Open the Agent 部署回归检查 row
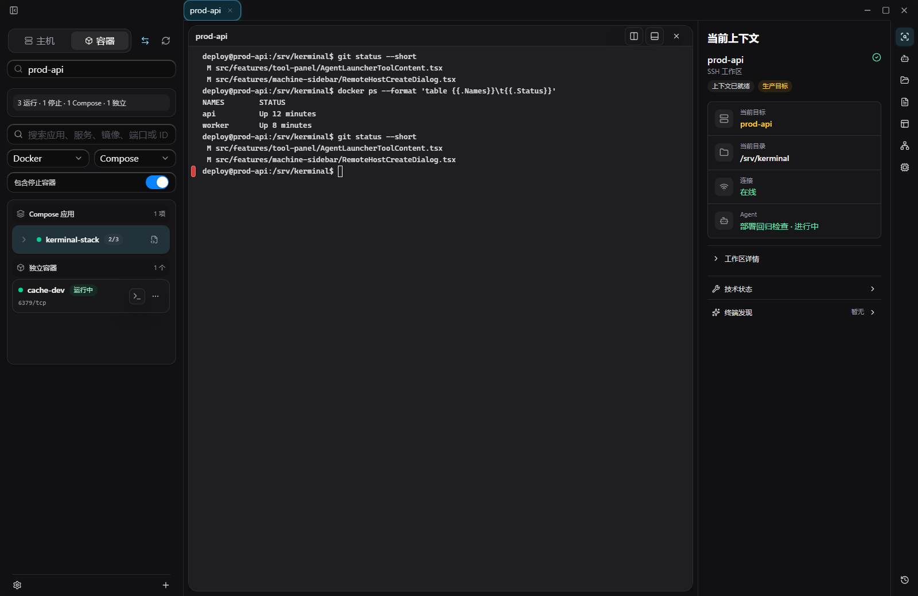The height and width of the screenshot is (596, 918). click(x=794, y=221)
